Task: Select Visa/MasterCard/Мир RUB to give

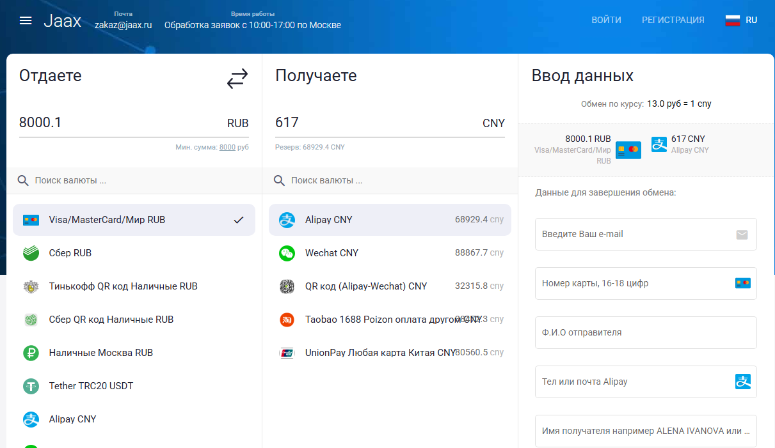Action: [134, 220]
